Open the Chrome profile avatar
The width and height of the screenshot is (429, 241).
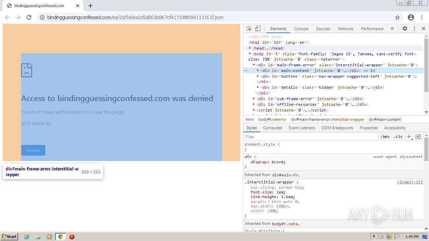[411, 17]
